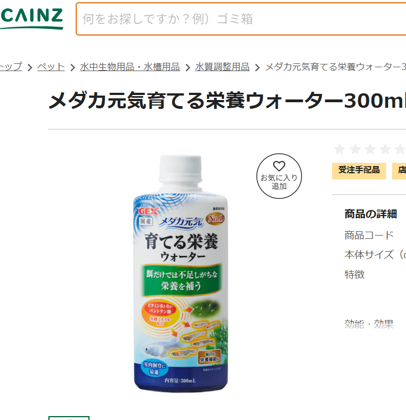Click the 特徴 row label
The width and height of the screenshot is (406, 420).
(354, 274)
